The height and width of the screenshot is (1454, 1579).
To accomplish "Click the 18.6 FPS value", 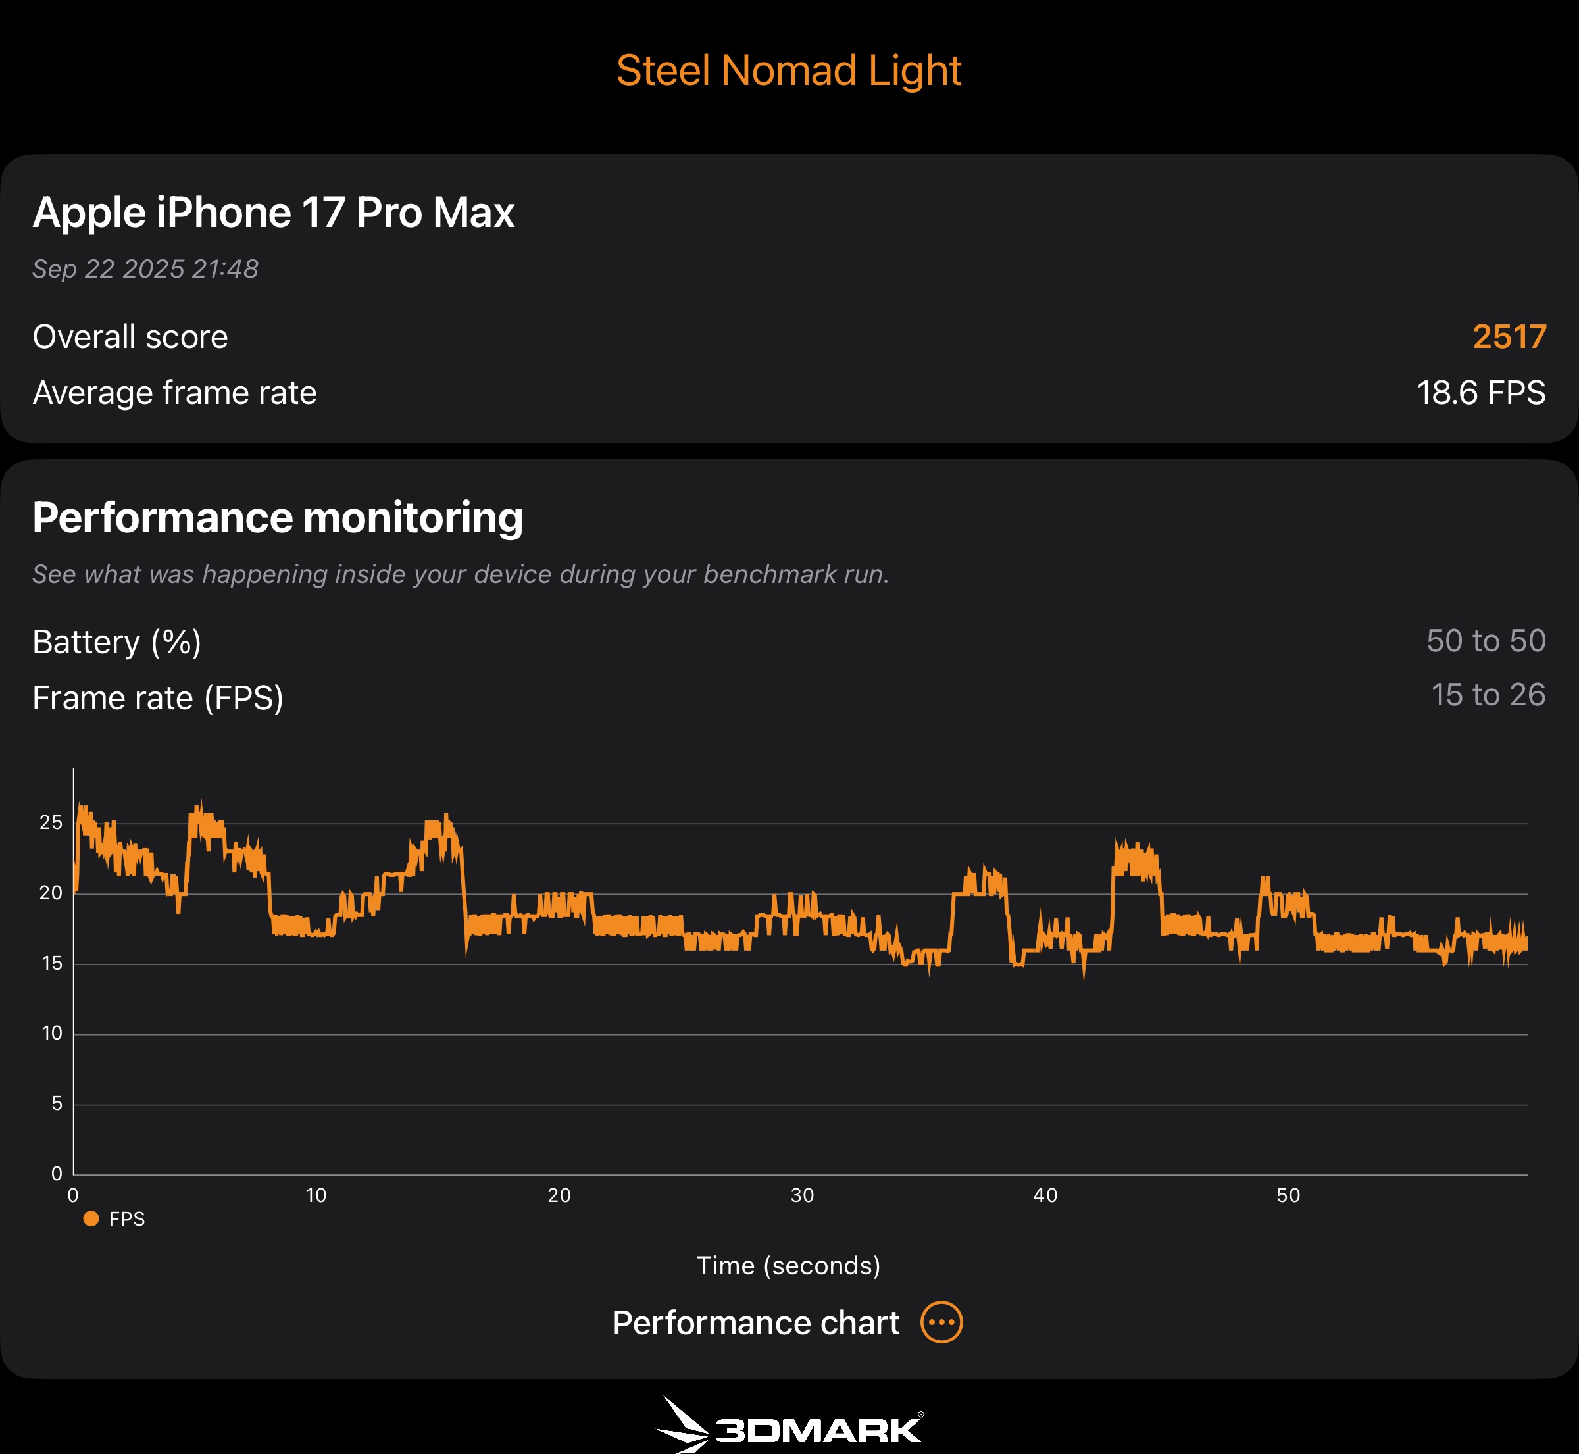I will [1480, 393].
